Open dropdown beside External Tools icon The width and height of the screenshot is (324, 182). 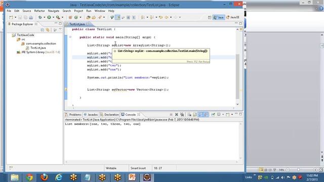pos(62,18)
